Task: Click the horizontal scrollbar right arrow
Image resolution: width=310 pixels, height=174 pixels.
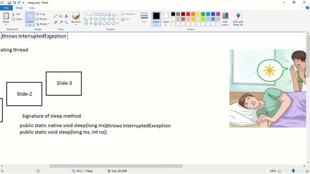Action: tap(304, 166)
